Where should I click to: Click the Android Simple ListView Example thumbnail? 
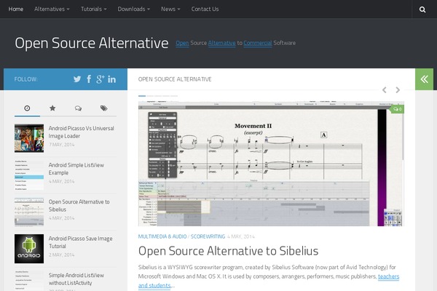point(29,175)
